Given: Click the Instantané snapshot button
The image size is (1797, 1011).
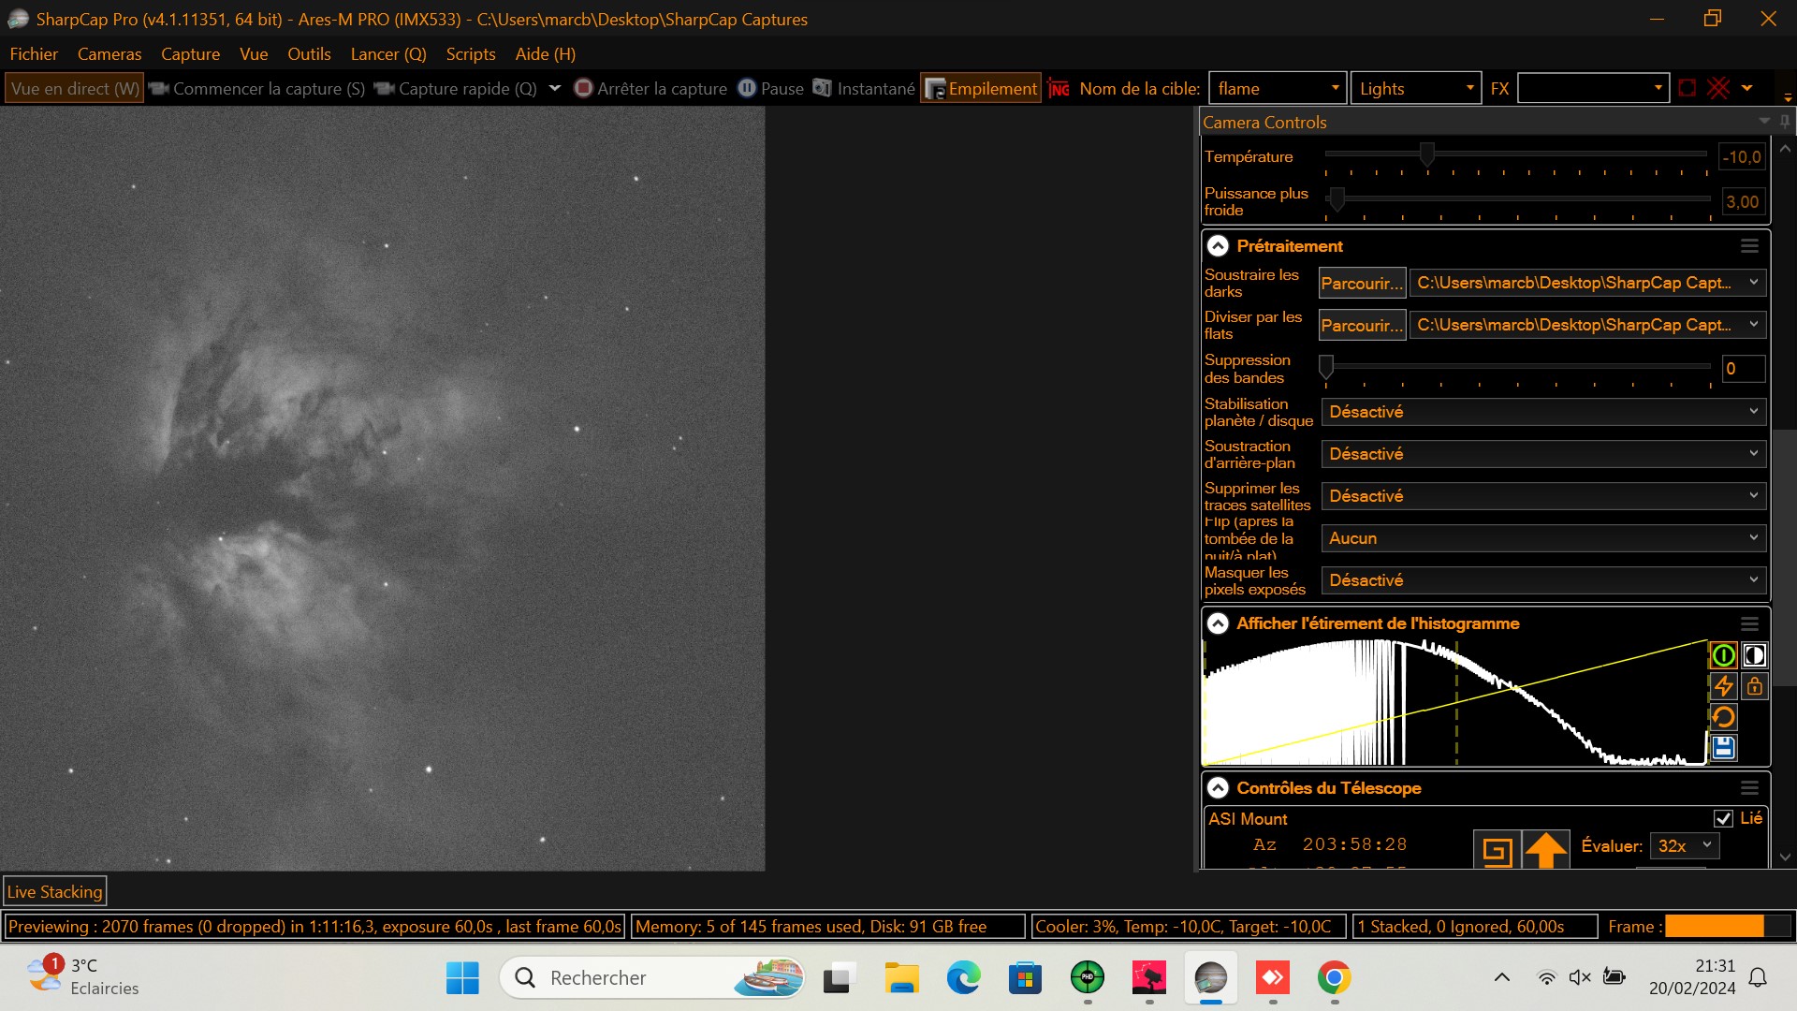Looking at the screenshot, I should click(863, 88).
